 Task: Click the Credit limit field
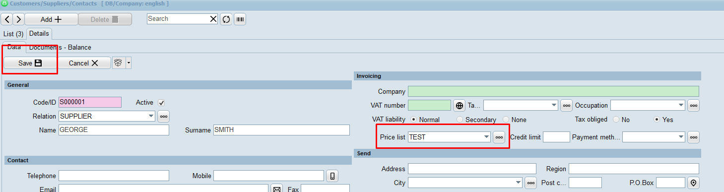pos(556,137)
